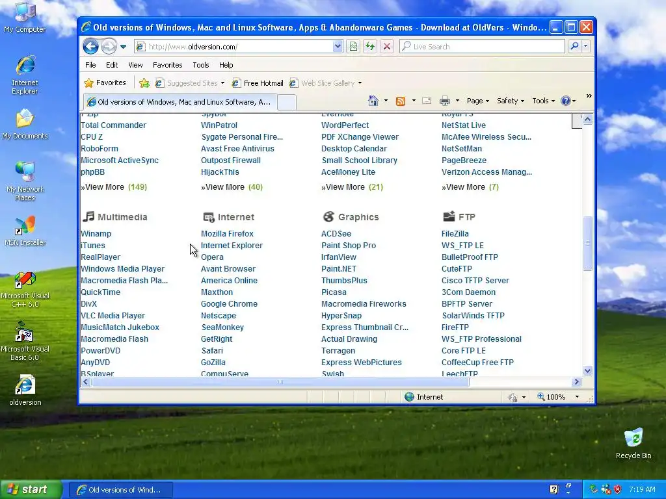Open a new blank tab

[287, 102]
